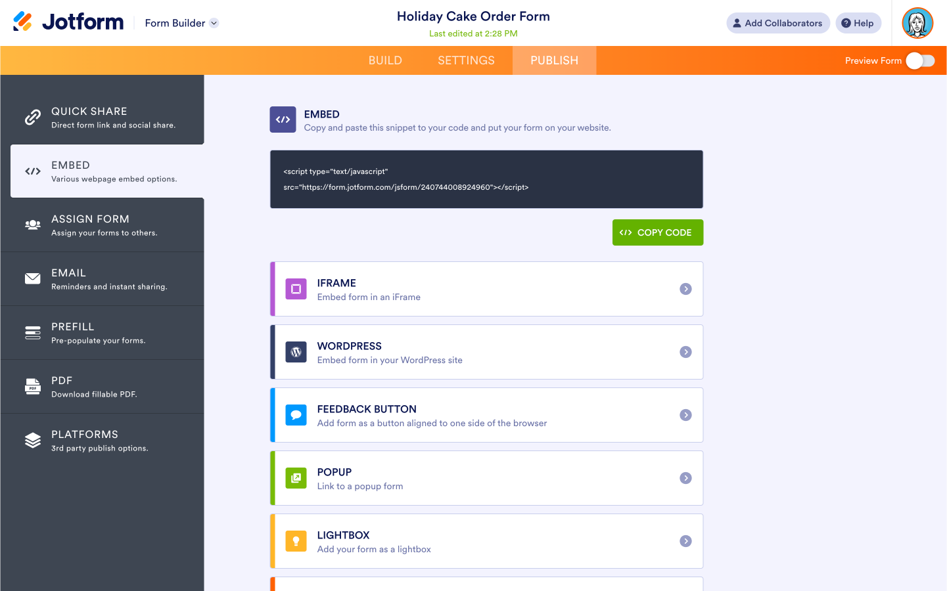This screenshot has width=947, height=591.
Task: Click the user profile avatar
Action: point(917,23)
